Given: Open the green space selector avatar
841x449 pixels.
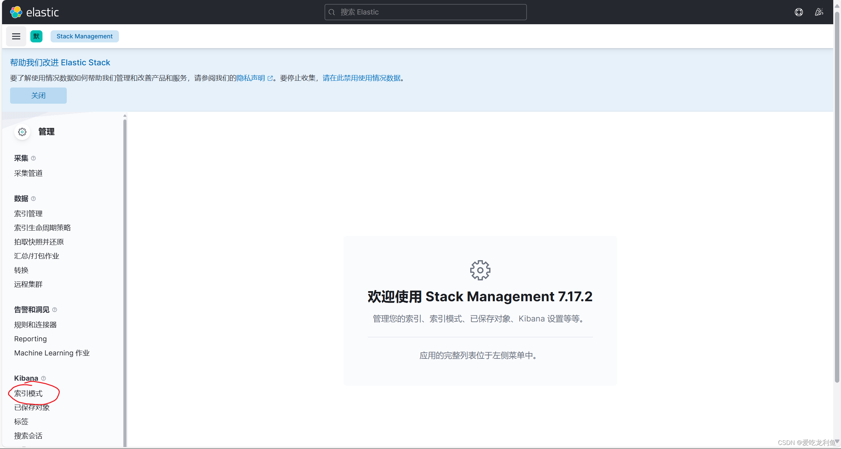Looking at the screenshot, I should pyautogui.click(x=36, y=36).
